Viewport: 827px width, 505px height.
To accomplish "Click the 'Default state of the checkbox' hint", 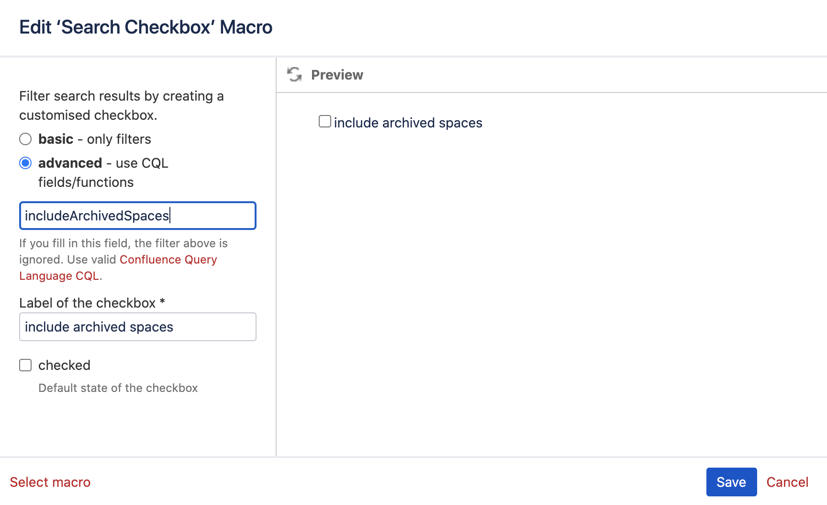I will pos(118,388).
